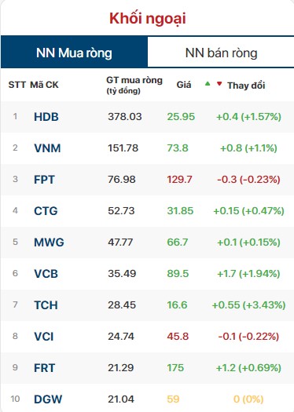Select the NN Mua ròng tab
Image resolution: width=294 pixels, height=412 pixels.
(x=74, y=52)
